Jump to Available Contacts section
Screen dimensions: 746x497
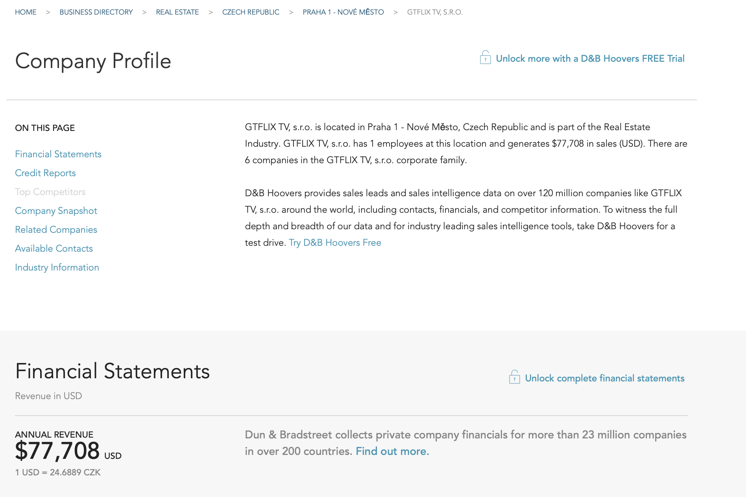[54, 248]
